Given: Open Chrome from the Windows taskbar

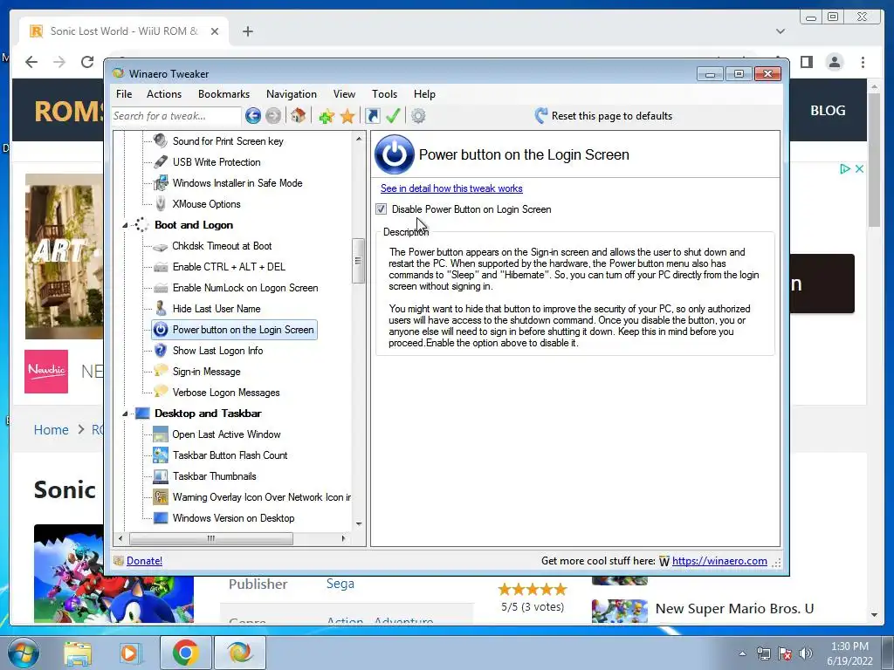Looking at the screenshot, I should click(185, 653).
